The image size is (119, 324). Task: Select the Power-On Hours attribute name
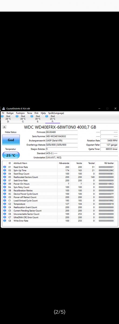pyautogui.click(x=22, y=184)
